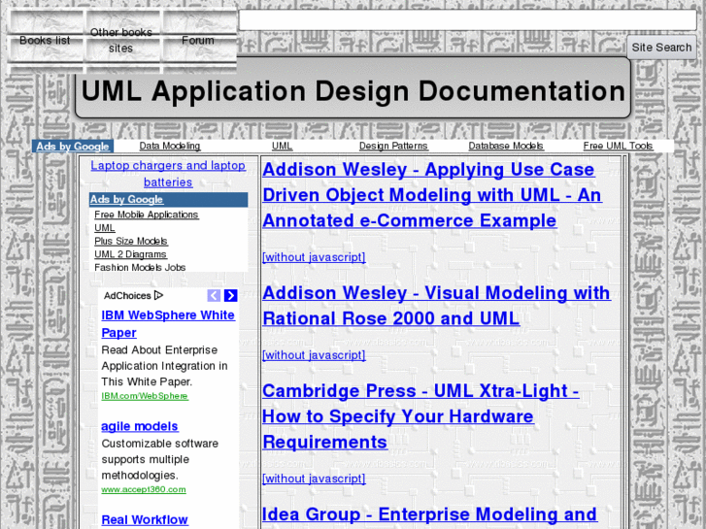Open the Forum menu item

[x=198, y=41]
